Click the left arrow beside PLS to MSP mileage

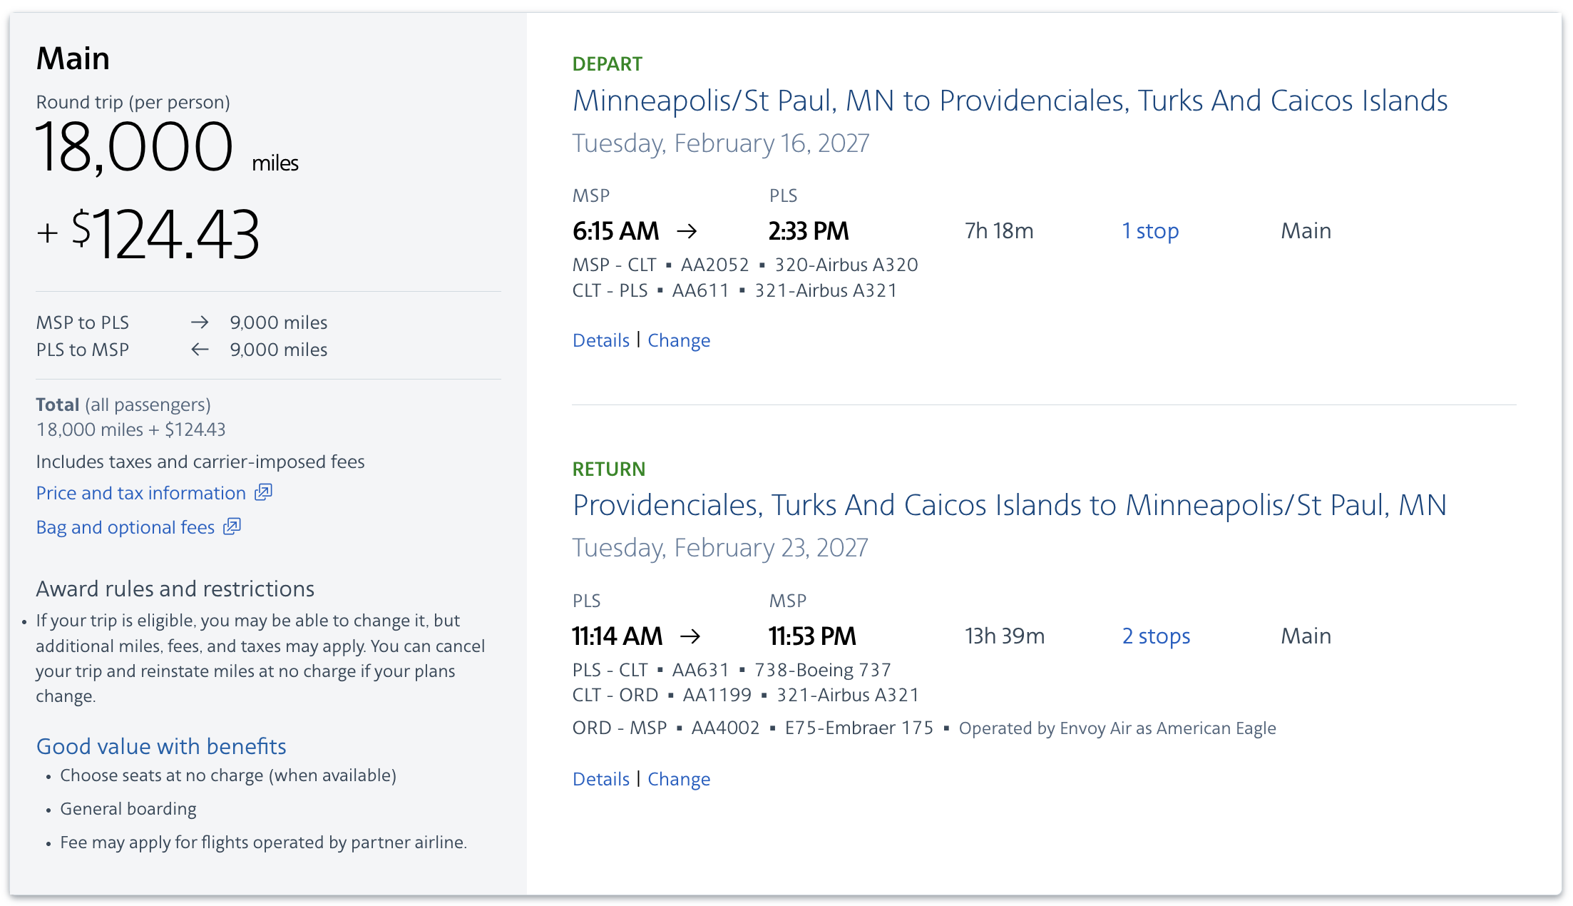pyautogui.click(x=200, y=349)
